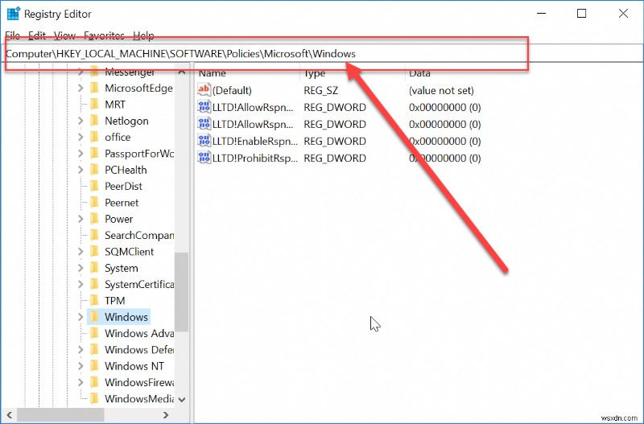This screenshot has height=424, width=644.
Task: Expand the SystemCertificates key
Action: click(x=80, y=285)
